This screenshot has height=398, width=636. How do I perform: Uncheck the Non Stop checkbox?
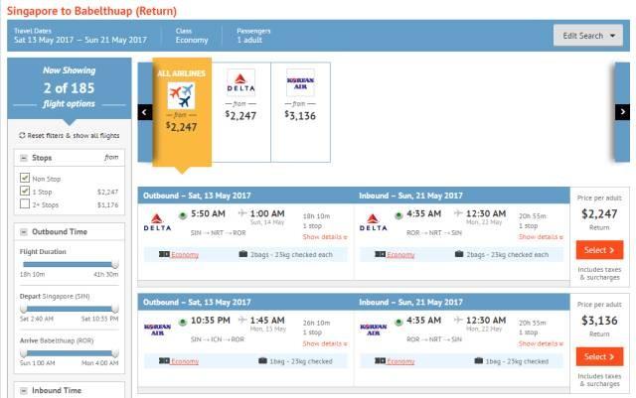click(25, 178)
